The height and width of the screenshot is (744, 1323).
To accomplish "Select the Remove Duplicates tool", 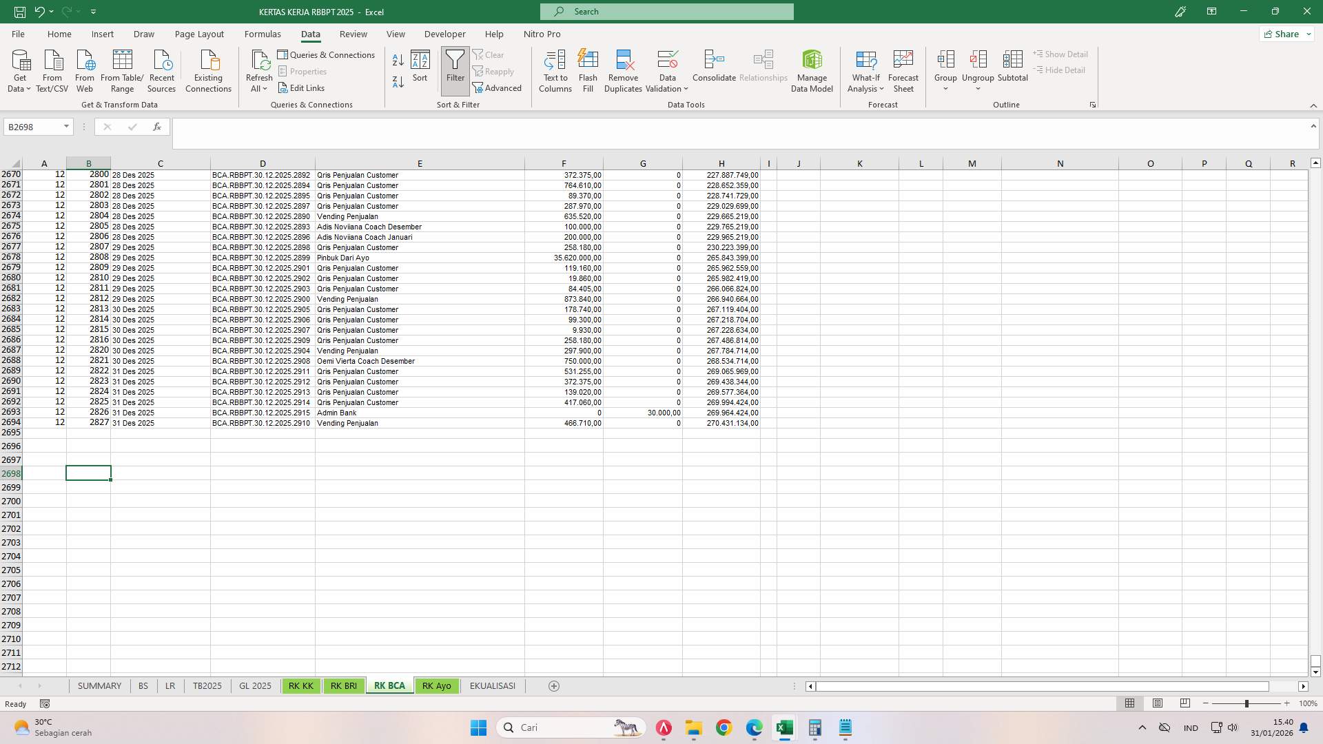I will 623,70.
